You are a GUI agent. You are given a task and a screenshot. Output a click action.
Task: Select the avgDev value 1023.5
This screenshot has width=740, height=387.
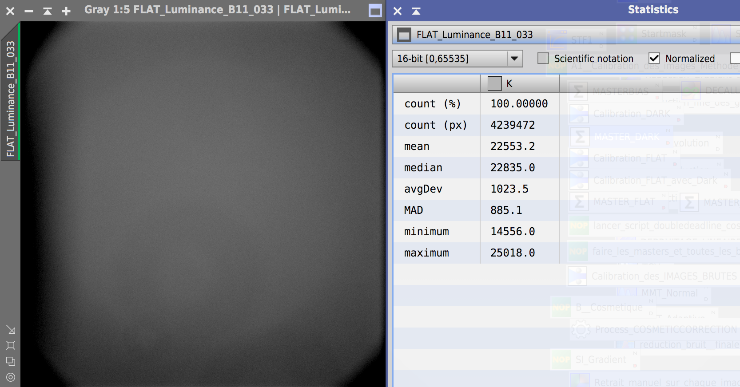509,189
